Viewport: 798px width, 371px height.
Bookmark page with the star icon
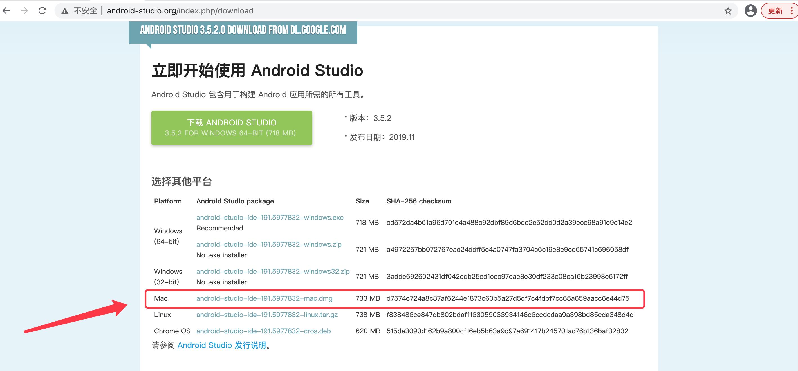[728, 11]
